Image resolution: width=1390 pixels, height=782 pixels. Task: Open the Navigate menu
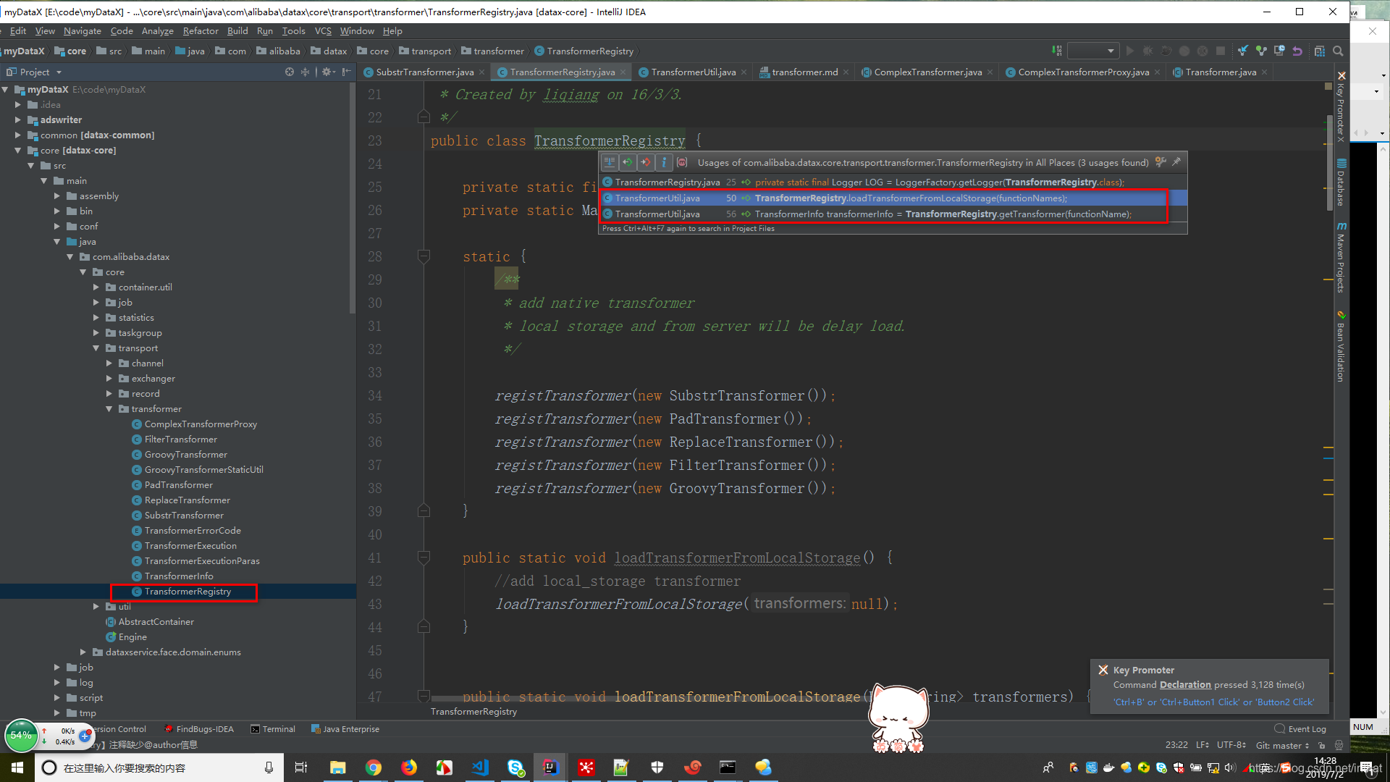[82, 30]
